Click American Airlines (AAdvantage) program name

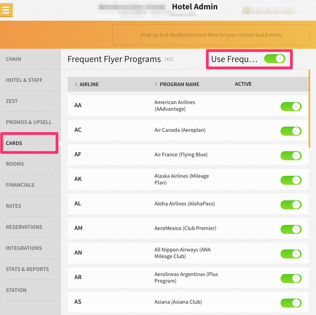point(175,106)
